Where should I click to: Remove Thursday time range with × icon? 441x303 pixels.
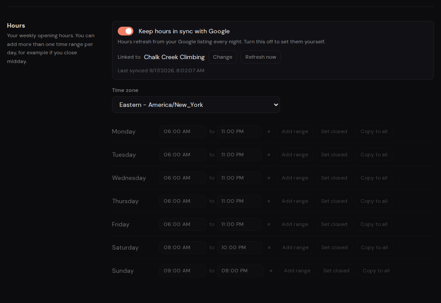click(x=269, y=201)
